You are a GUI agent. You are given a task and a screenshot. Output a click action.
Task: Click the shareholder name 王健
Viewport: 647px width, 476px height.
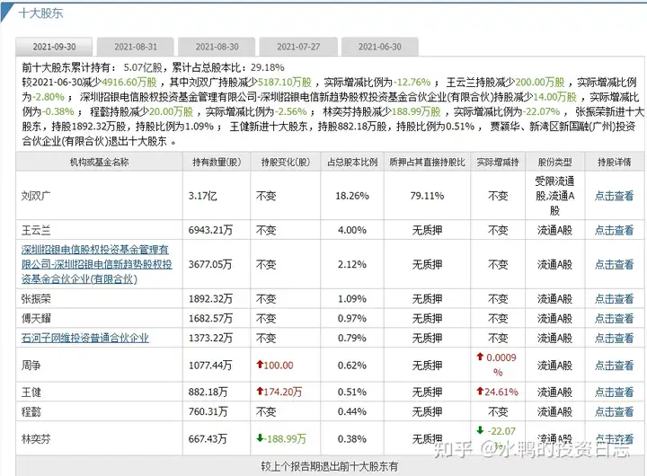(x=31, y=392)
